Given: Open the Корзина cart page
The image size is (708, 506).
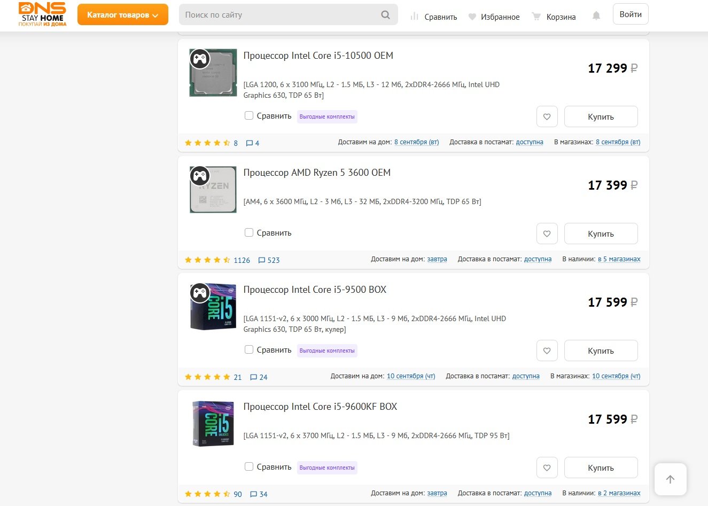Looking at the screenshot, I should [x=554, y=17].
